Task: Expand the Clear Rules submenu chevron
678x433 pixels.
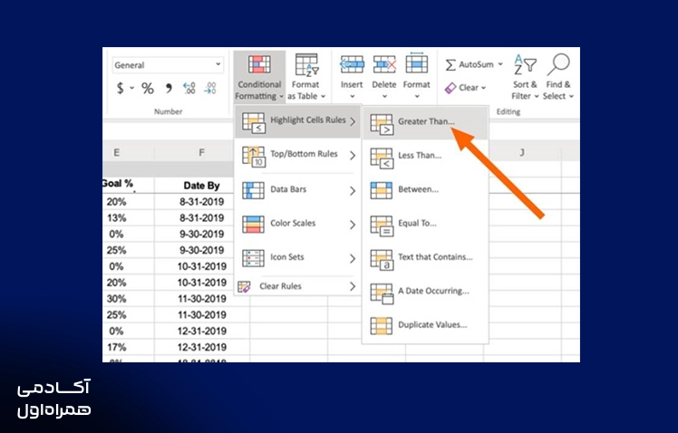Action: pos(353,286)
